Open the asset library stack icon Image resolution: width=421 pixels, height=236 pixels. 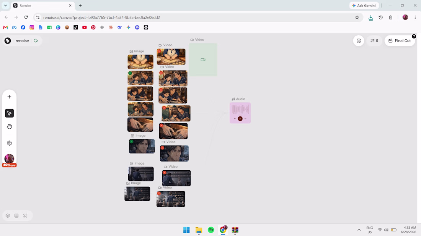coord(10,143)
